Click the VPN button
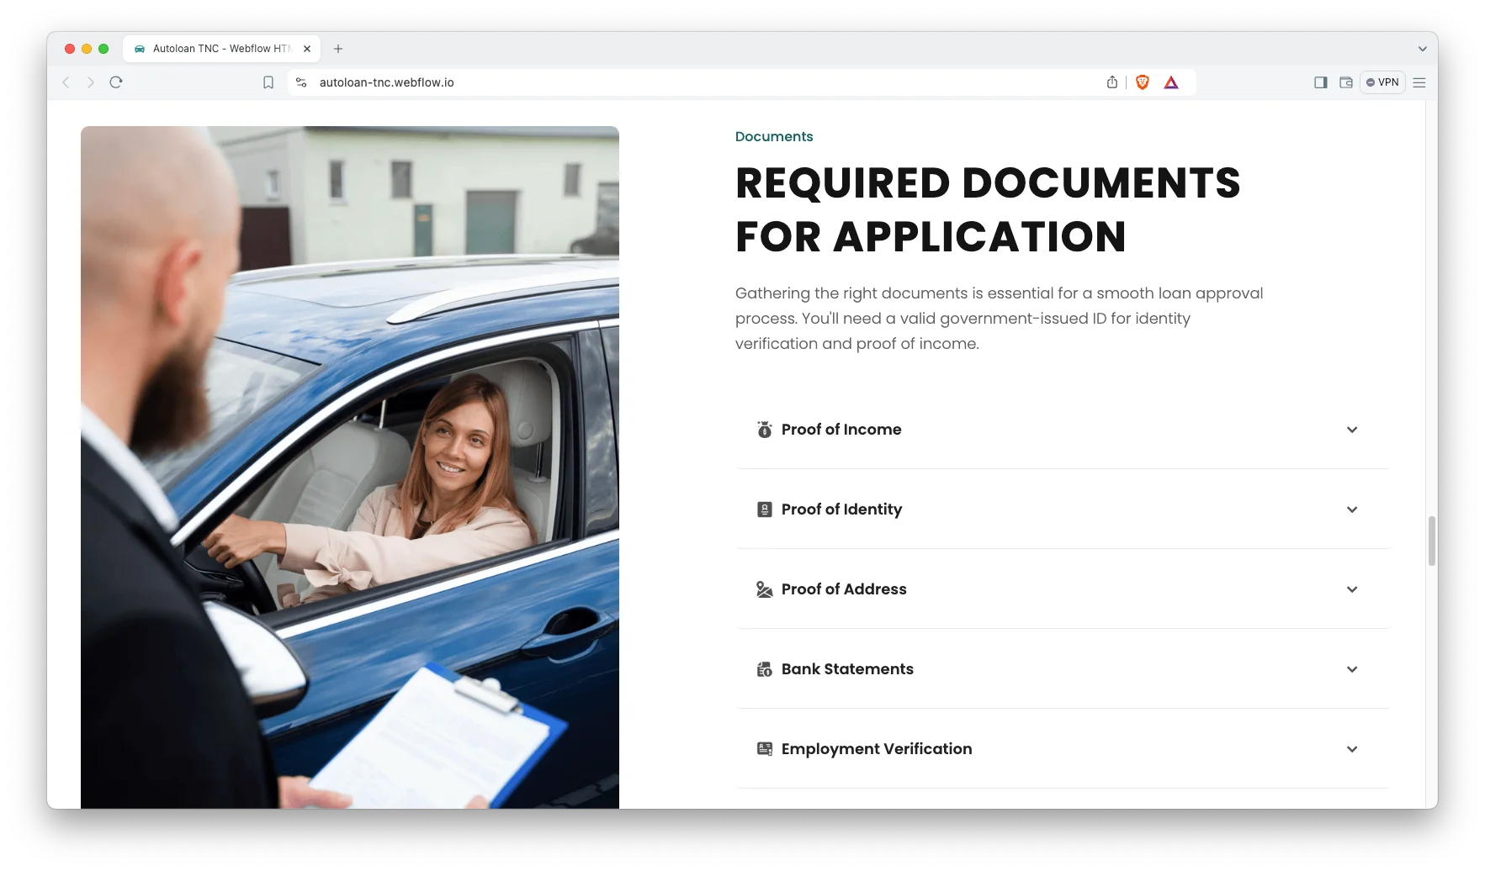This screenshot has width=1485, height=871. (x=1382, y=82)
